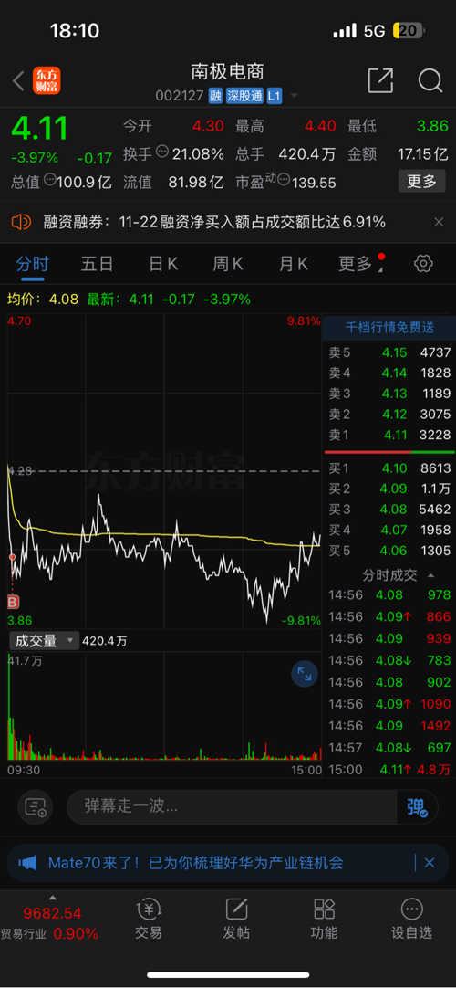Switch to the 五日 tab
Image resolution: width=456 pixels, height=988 pixels.
(x=97, y=264)
